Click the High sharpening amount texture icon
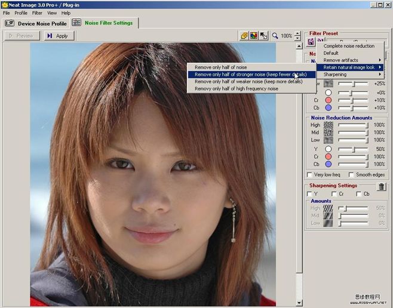The image size is (393, 308). (x=328, y=208)
